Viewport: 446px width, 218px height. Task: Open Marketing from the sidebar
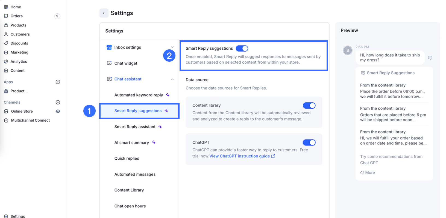(x=19, y=52)
